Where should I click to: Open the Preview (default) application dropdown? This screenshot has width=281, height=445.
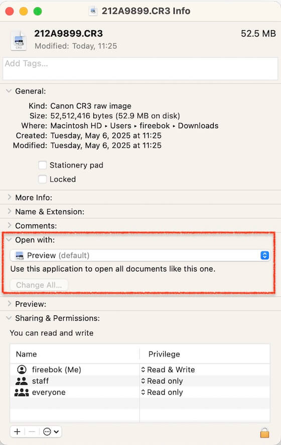point(140,255)
